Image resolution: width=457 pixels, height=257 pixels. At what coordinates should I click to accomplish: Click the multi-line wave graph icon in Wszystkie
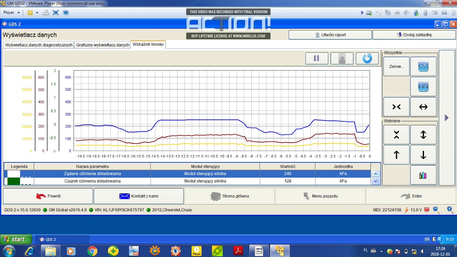[x=423, y=87]
